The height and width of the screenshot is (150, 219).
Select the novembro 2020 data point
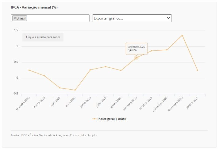tap(167, 50)
